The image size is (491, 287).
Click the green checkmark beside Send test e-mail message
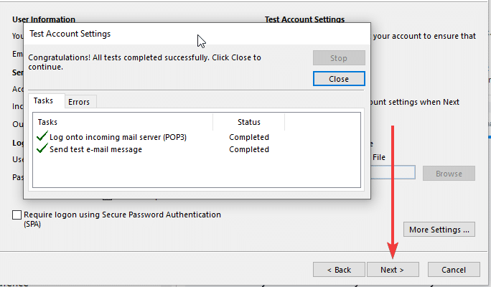click(42, 149)
